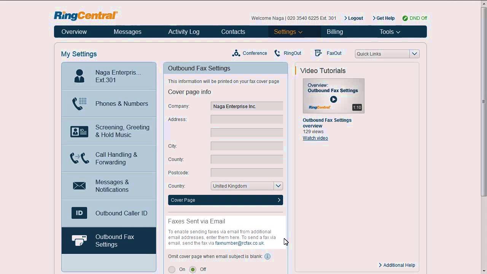487x274 pixels.
Task: Click the Watch video link
Action: pos(315,138)
